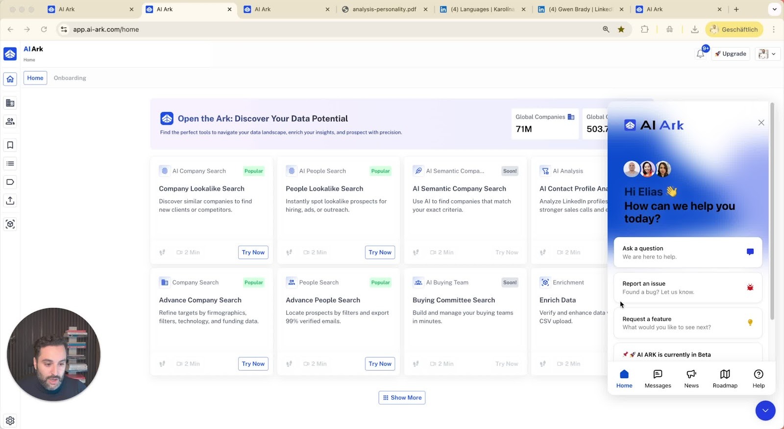Click the chat bubble icon beside Ask a question
Image resolution: width=784 pixels, height=429 pixels.
click(750, 252)
